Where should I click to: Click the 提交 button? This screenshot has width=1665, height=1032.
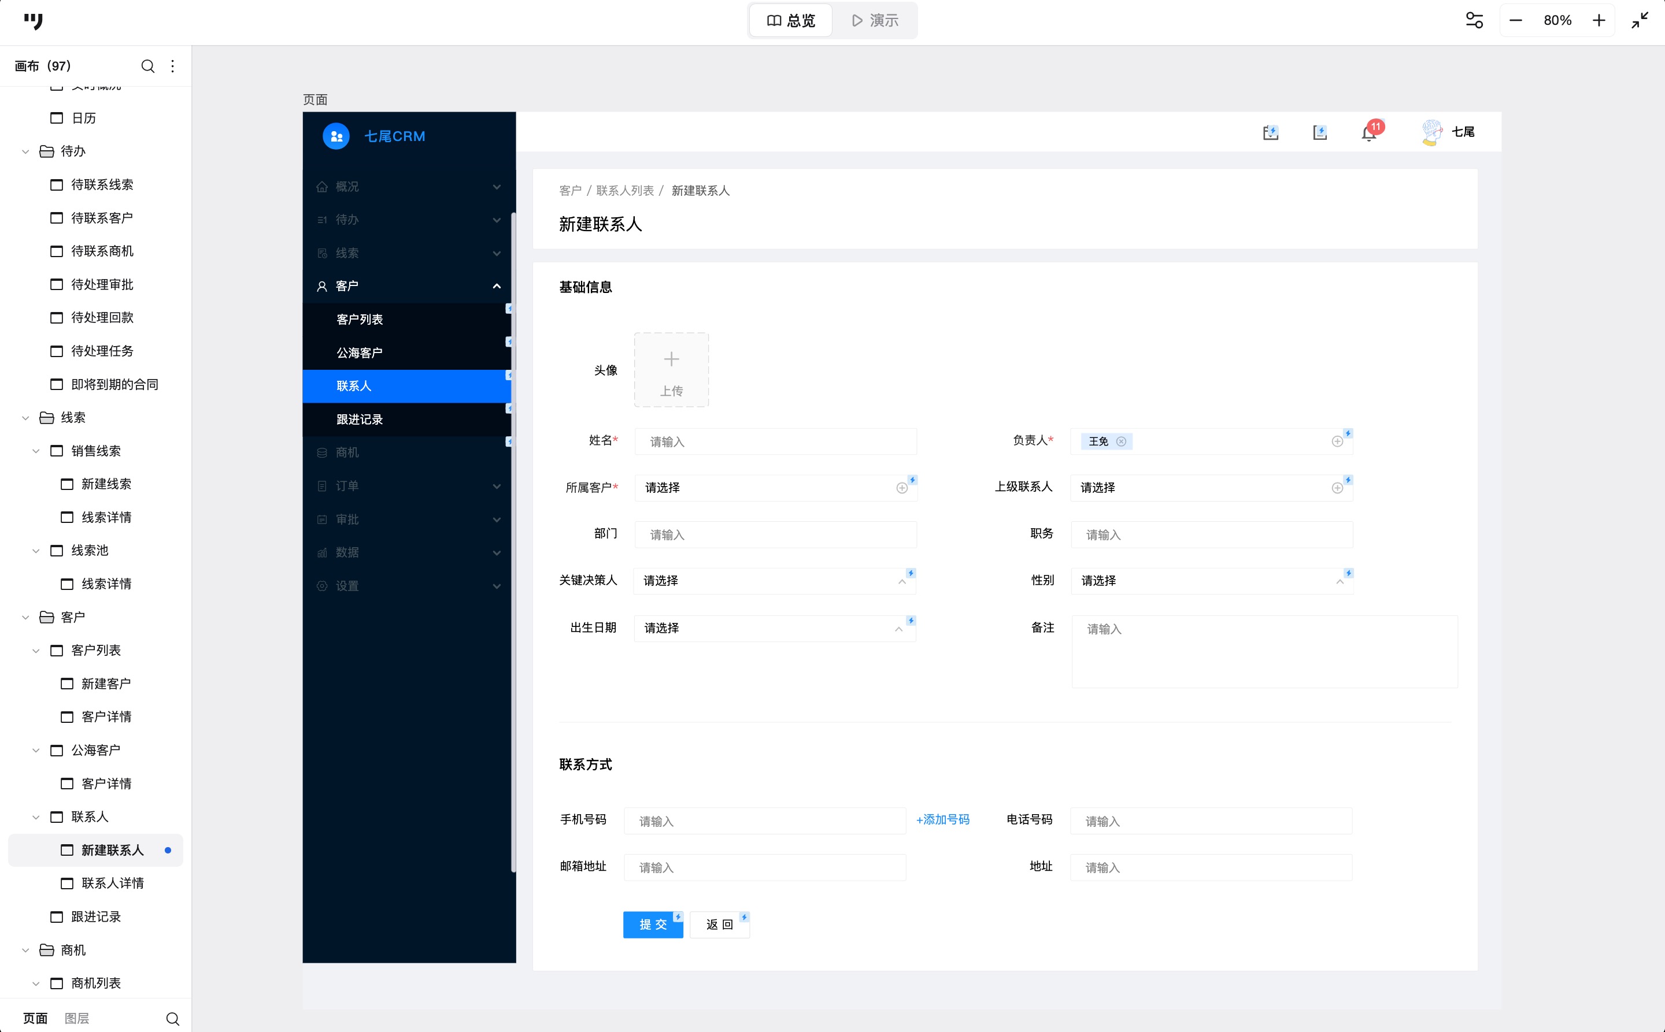(652, 924)
